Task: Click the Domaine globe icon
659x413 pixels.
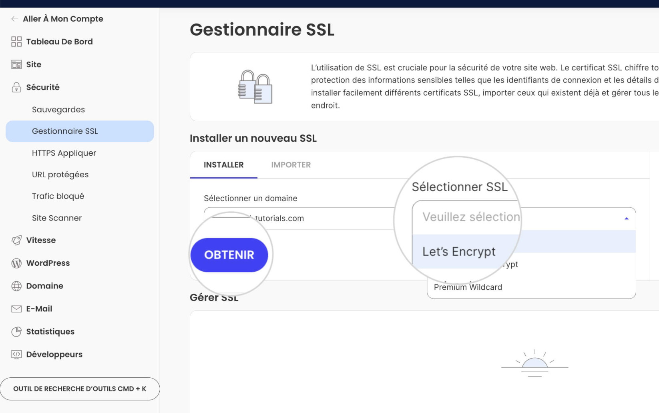Action: 16,286
